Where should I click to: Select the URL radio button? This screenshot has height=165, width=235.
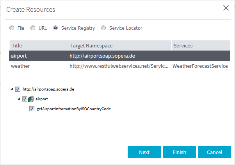click(x=33, y=28)
